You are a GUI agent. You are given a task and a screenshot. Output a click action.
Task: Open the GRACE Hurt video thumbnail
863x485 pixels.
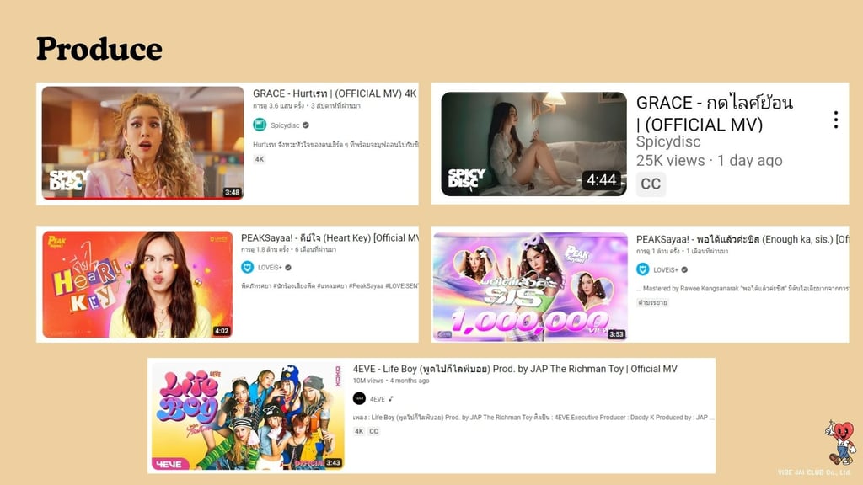142,142
